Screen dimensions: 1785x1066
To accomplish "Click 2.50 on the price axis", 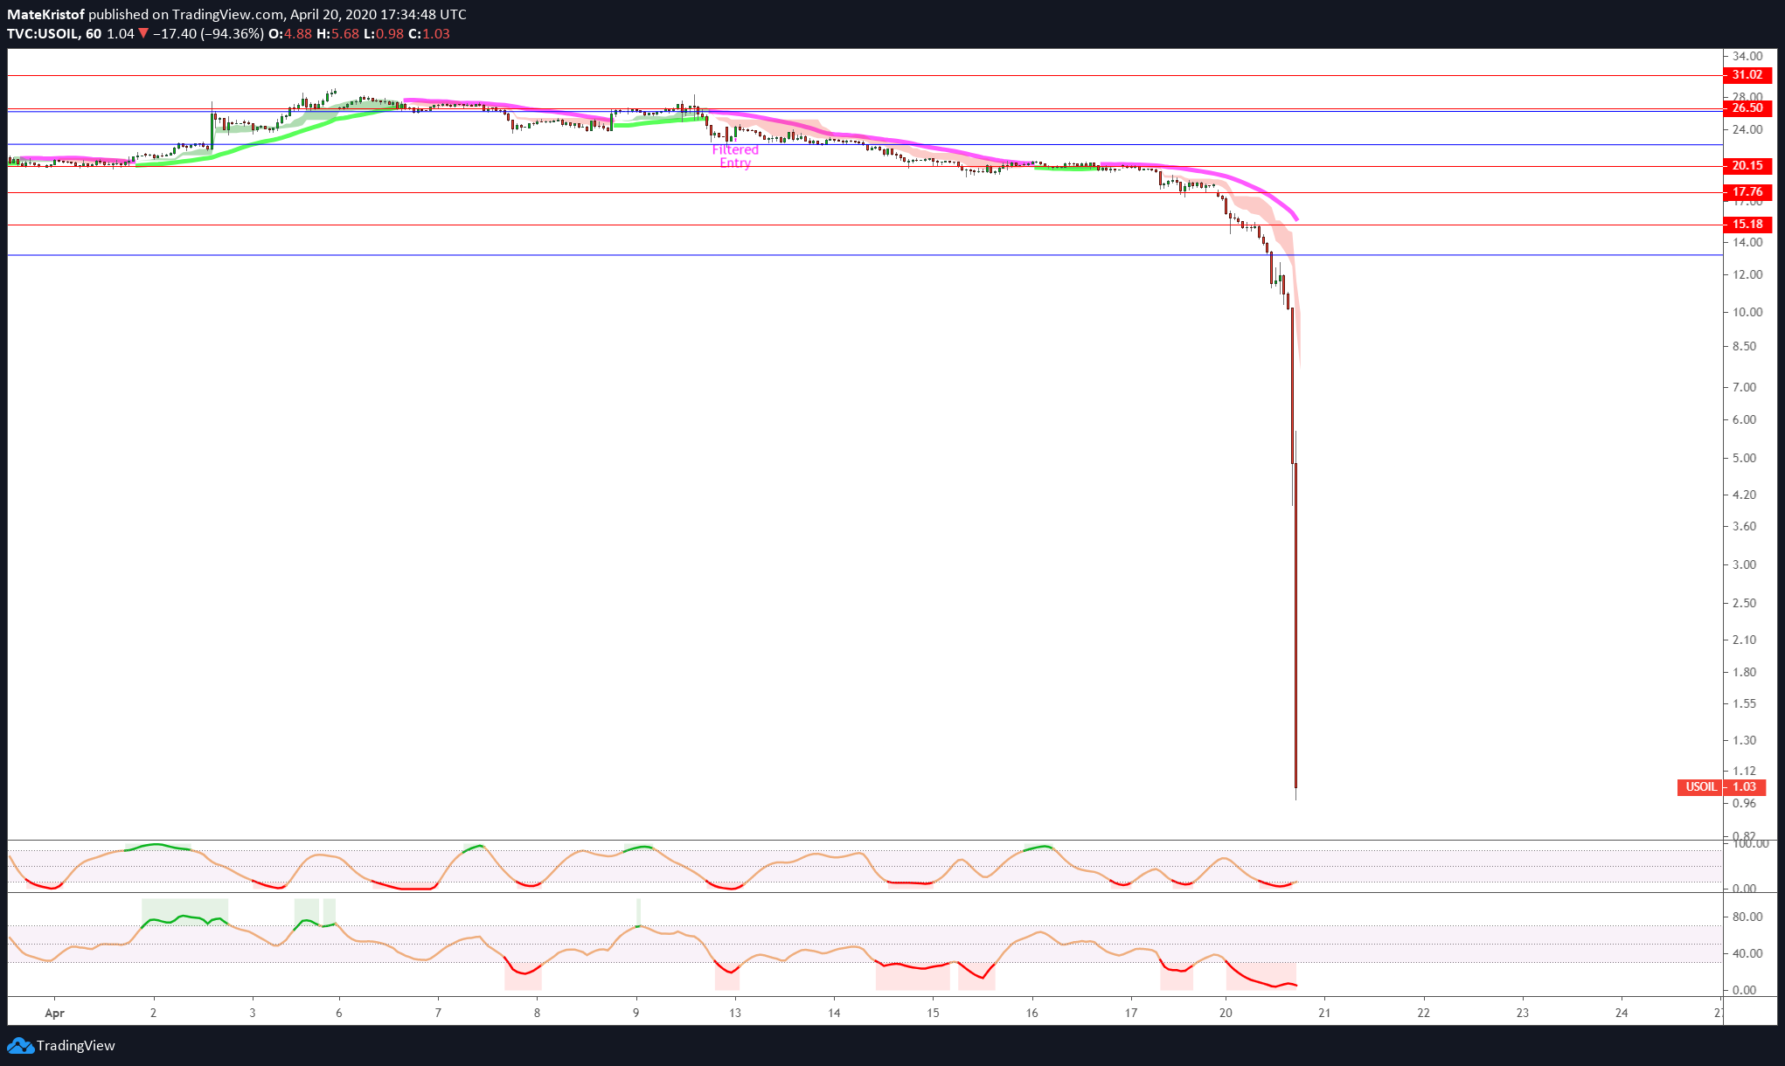I will [1744, 603].
